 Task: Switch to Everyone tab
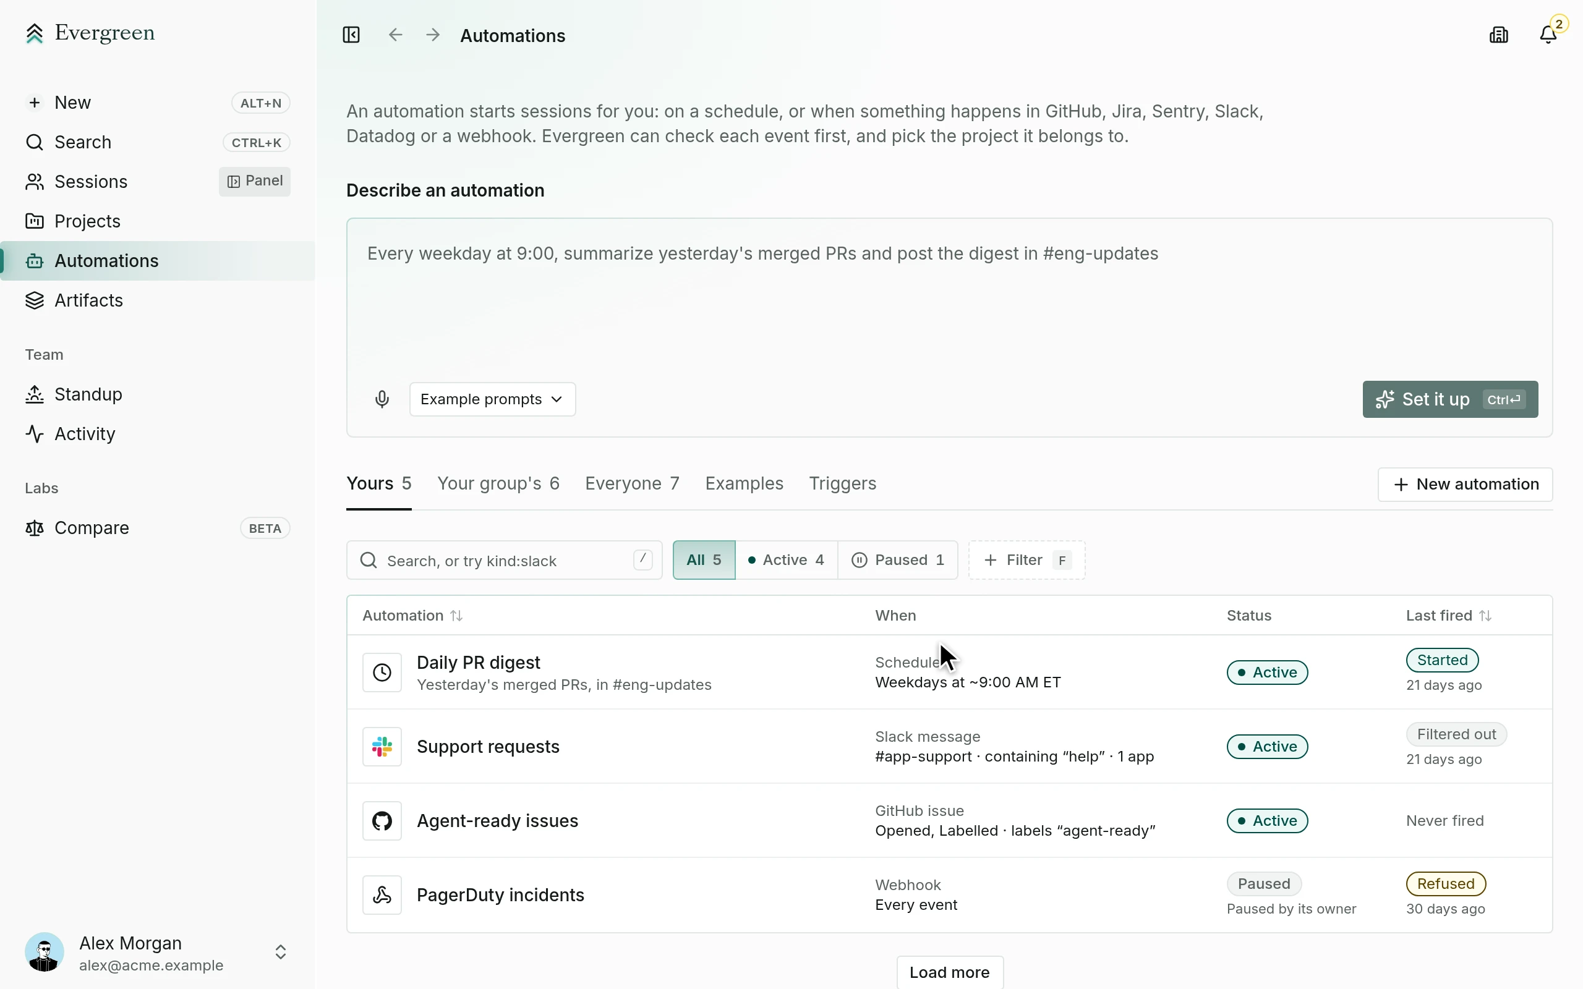(x=632, y=483)
